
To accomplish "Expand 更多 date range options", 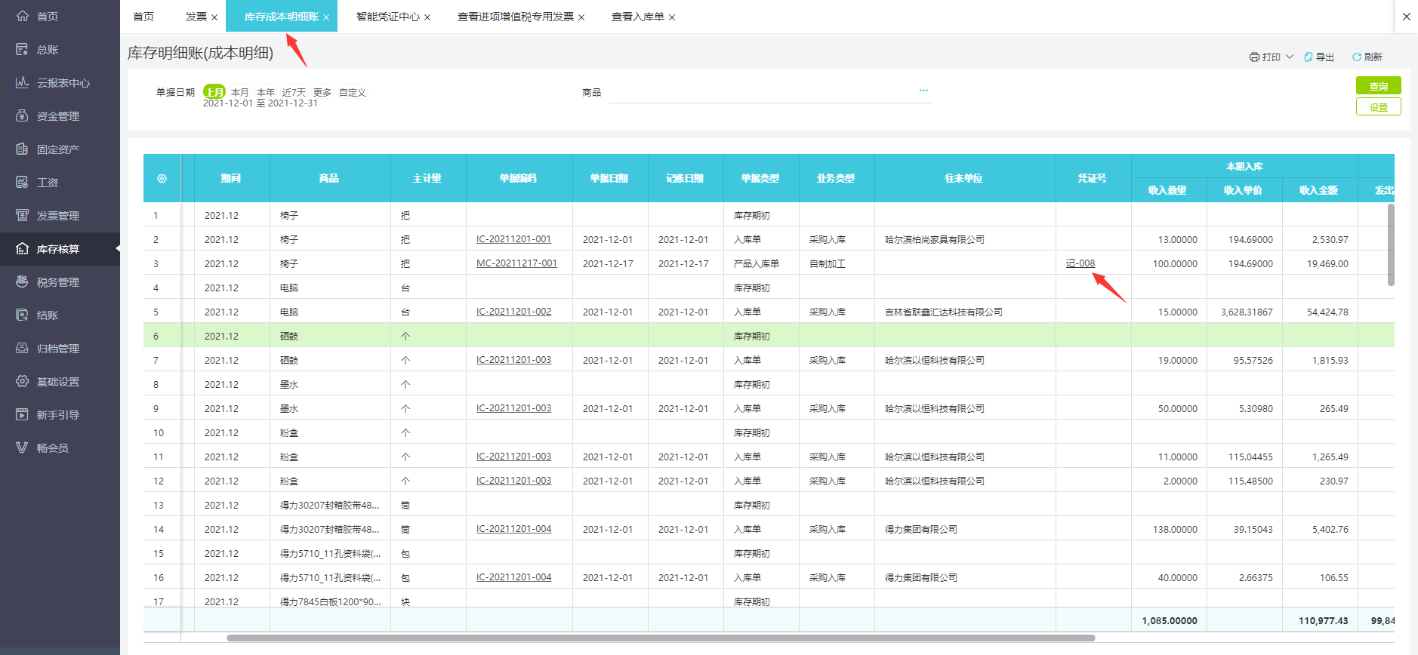I will (322, 92).
